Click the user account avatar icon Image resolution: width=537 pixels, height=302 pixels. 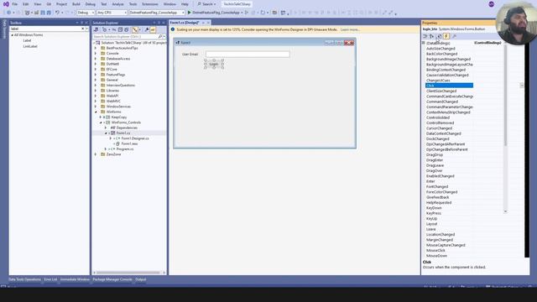(492, 4)
